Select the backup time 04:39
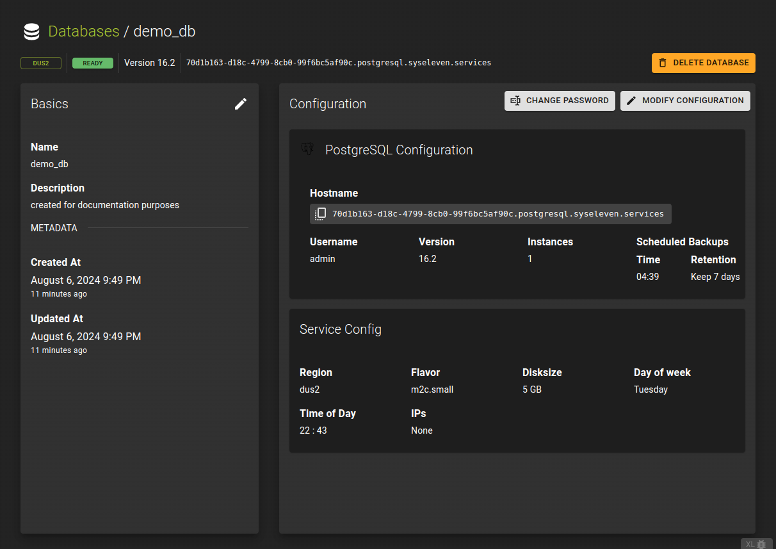 (x=648, y=277)
